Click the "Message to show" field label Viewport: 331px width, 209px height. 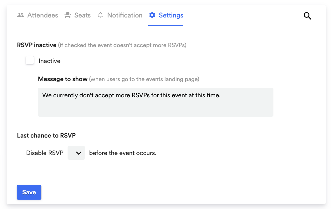pyautogui.click(x=63, y=79)
